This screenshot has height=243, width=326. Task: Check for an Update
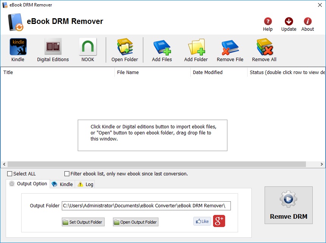point(289,24)
